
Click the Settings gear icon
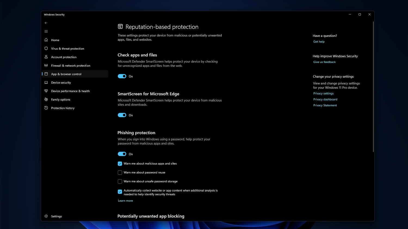point(46,216)
